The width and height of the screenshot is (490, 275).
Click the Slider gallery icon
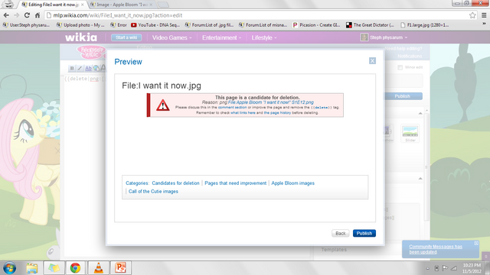[410, 134]
